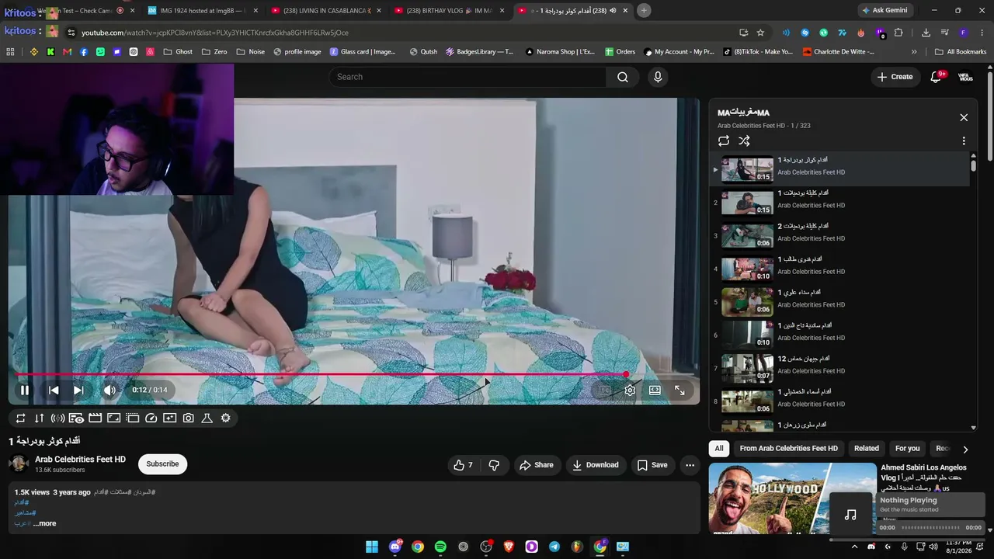Subscribe to Arab Celebrities Feet HD
The height and width of the screenshot is (559, 994).
tap(162, 464)
